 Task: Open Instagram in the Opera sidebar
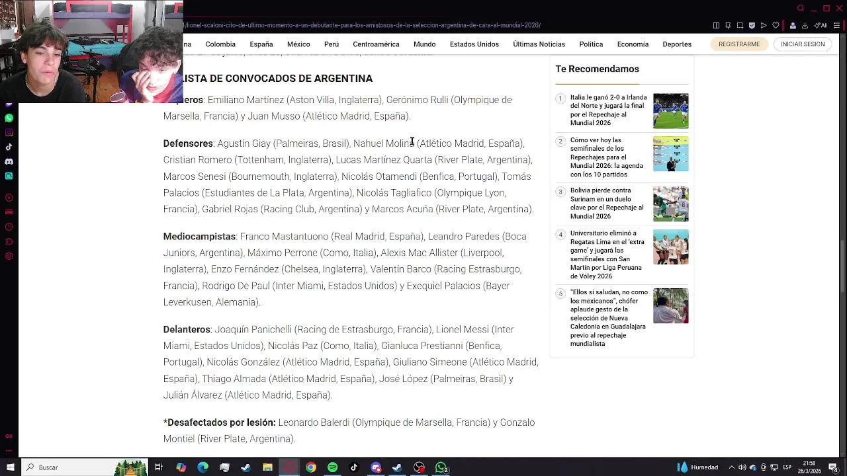[x=9, y=132]
